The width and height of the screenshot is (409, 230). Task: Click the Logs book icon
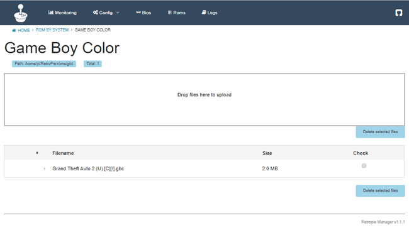[x=204, y=13]
